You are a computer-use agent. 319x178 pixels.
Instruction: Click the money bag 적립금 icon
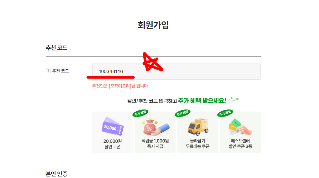pos(155,127)
